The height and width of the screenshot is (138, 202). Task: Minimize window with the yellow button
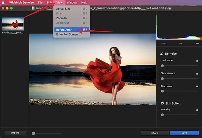7,8
